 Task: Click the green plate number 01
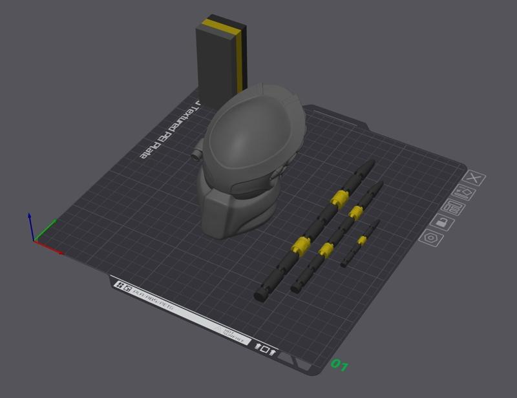coord(340,364)
